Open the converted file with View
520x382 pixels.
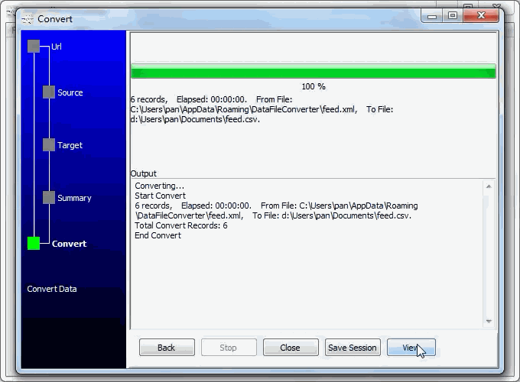coord(411,348)
